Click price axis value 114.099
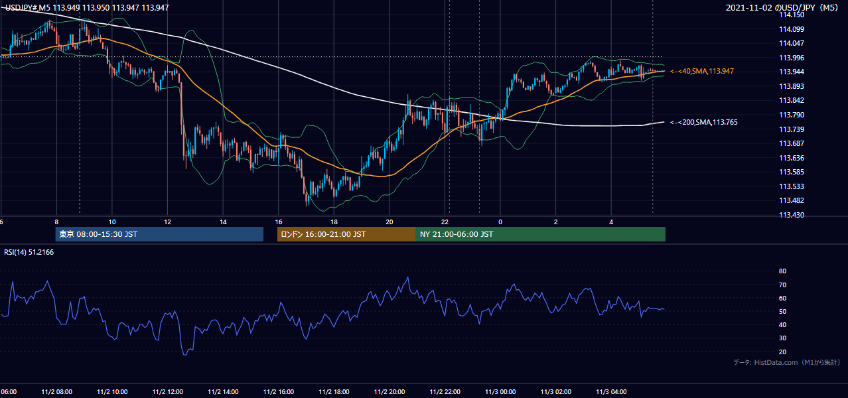 point(790,29)
